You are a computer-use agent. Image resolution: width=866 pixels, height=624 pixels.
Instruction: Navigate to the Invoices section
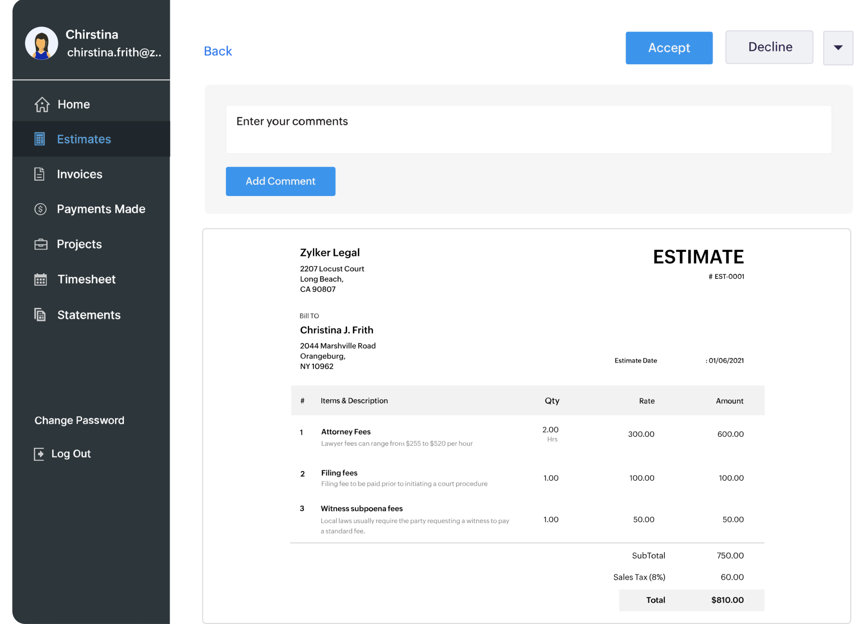coord(79,174)
